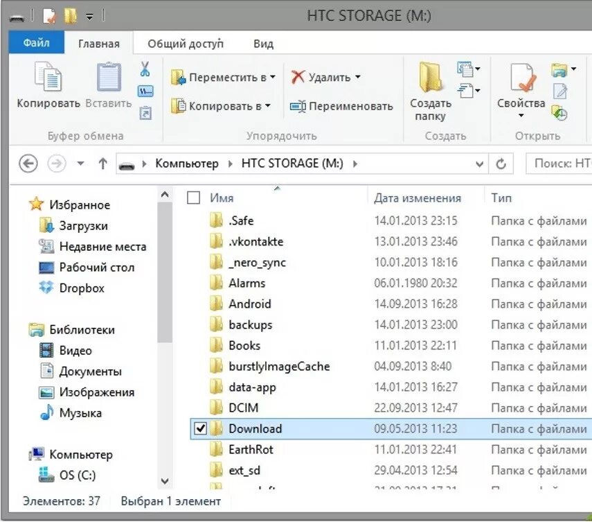This screenshot has height=522, width=592.
Task: Select the .Safe folder
Action: tap(241, 220)
